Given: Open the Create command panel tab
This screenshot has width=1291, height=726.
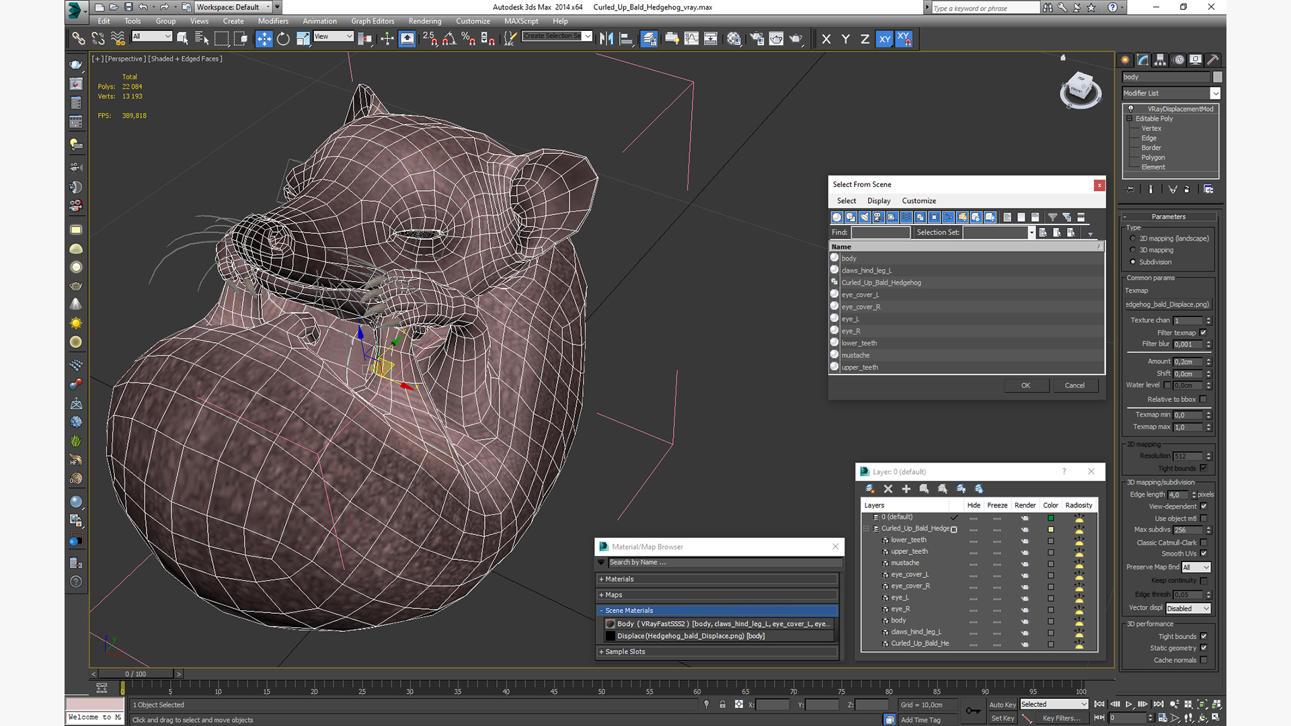Looking at the screenshot, I should pos(1125,60).
